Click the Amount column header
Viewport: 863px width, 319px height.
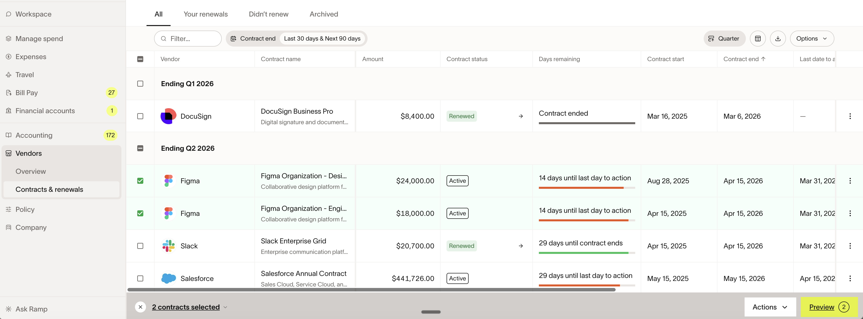coord(373,59)
